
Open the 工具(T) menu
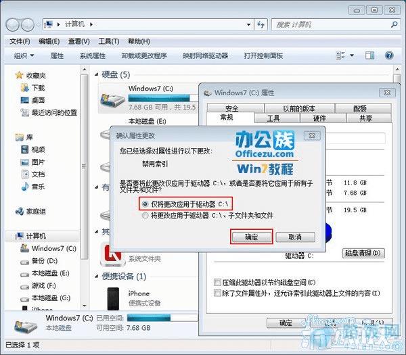[109, 41]
